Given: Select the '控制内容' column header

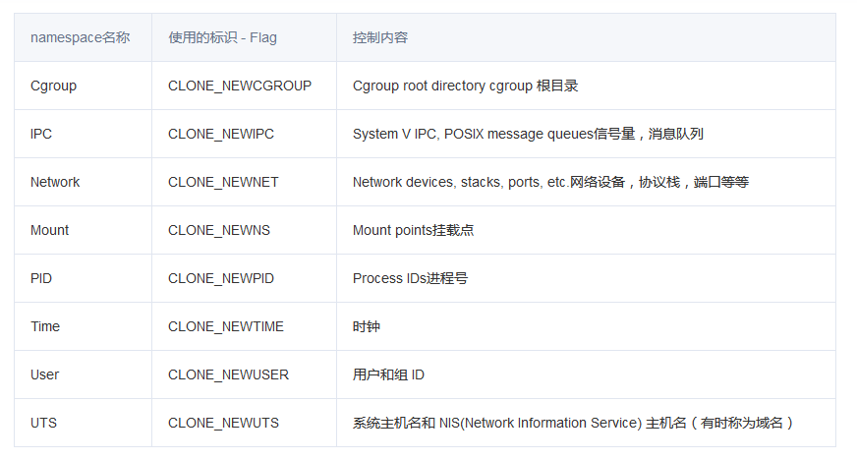Looking at the screenshot, I should pos(586,37).
